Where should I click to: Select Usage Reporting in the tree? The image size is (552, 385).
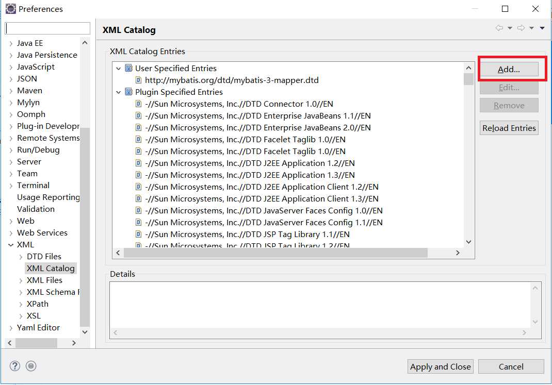click(48, 197)
